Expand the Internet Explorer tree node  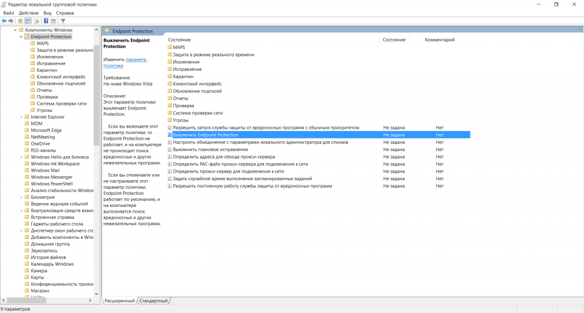coord(21,117)
